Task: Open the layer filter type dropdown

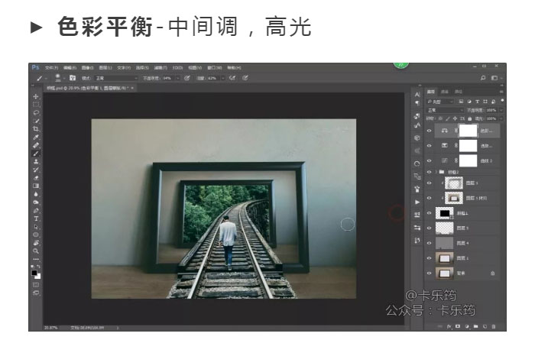Action: (x=440, y=102)
